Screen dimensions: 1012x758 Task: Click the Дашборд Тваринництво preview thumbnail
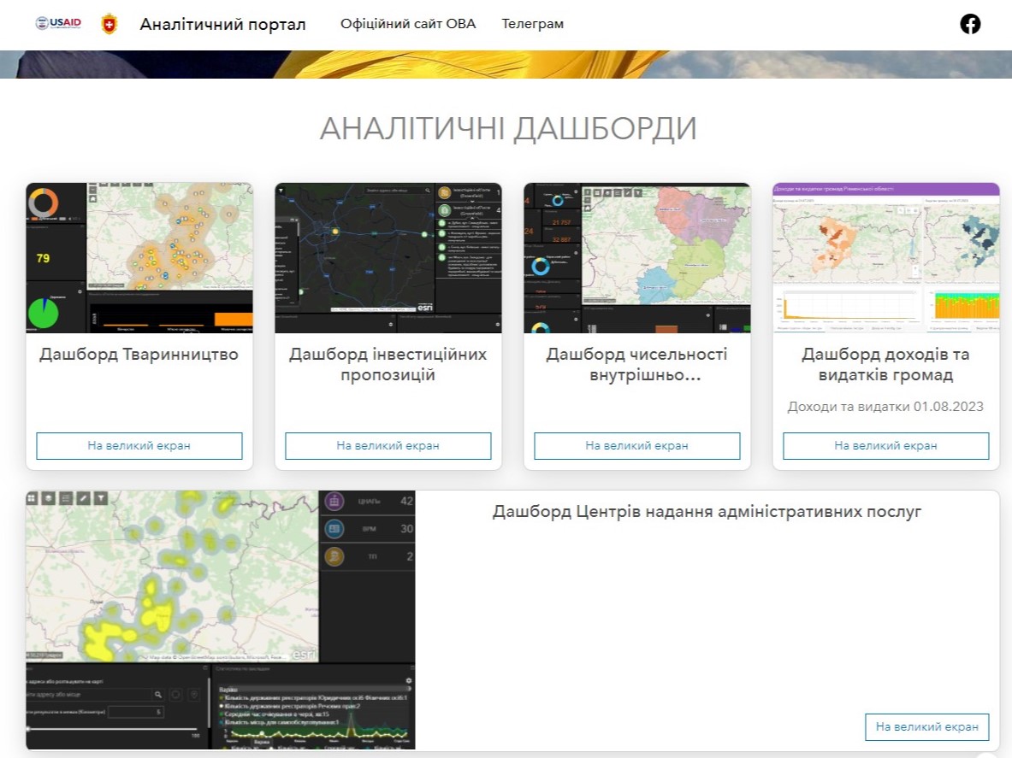(139, 257)
